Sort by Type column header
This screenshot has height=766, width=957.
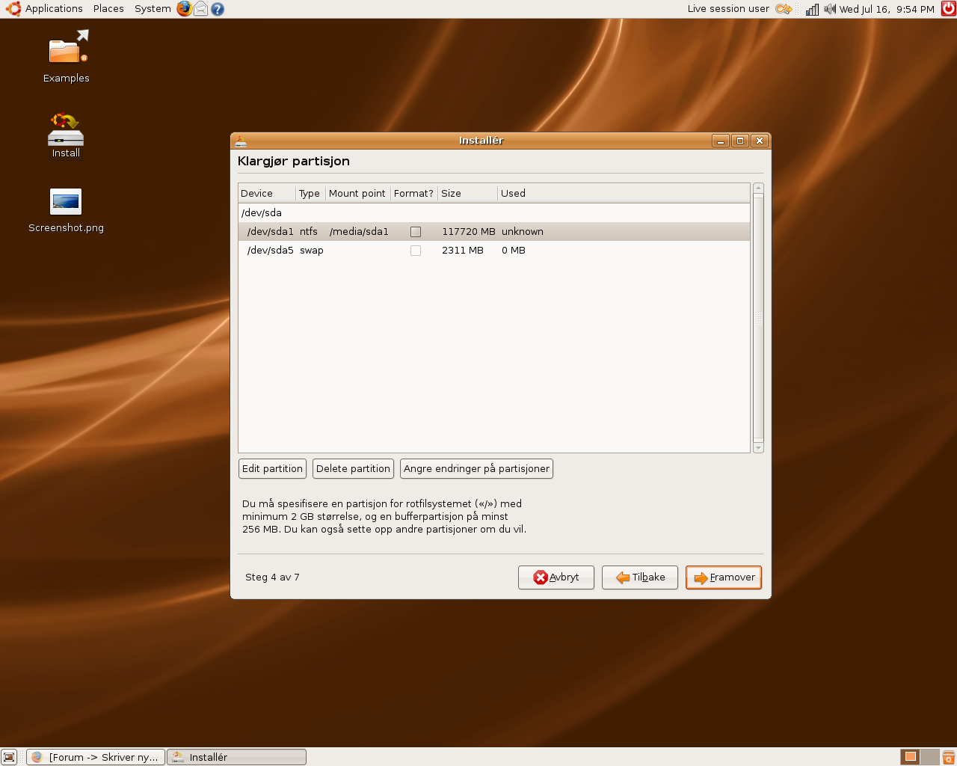310,193
